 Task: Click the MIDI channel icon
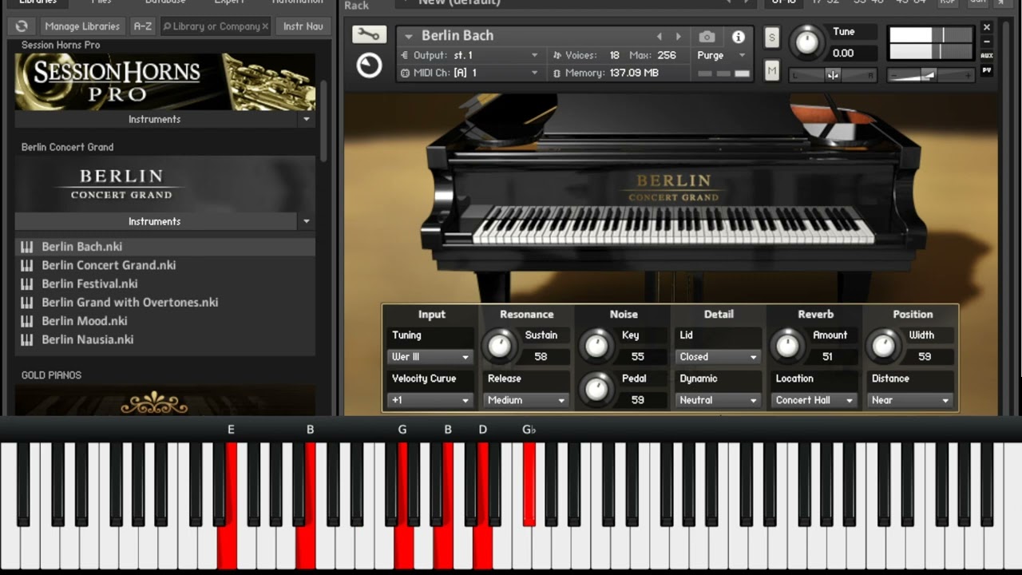pos(405,73)
